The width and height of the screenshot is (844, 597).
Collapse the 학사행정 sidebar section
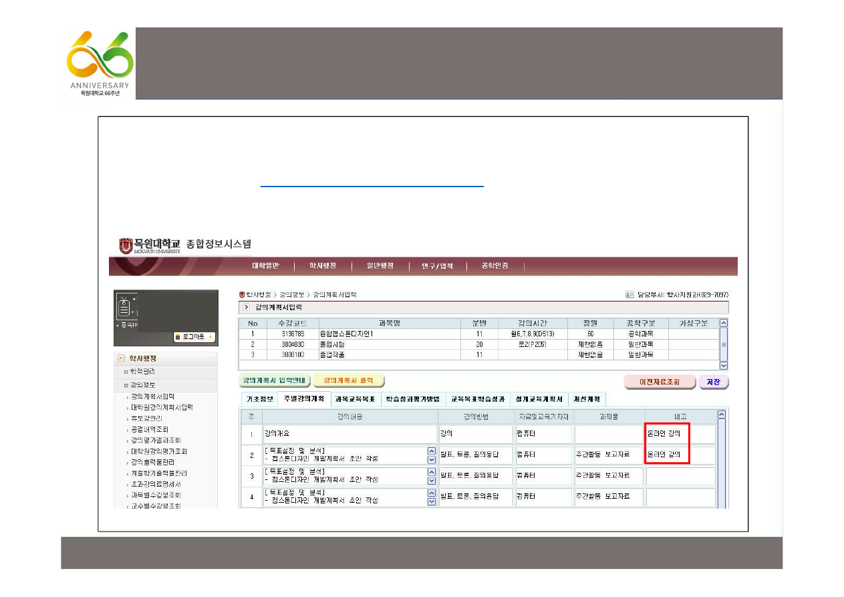pos(122,358)
